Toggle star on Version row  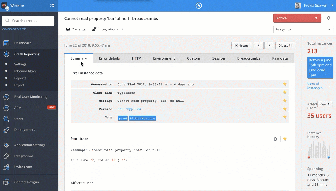pyautogui.click(x=285, y=109)
